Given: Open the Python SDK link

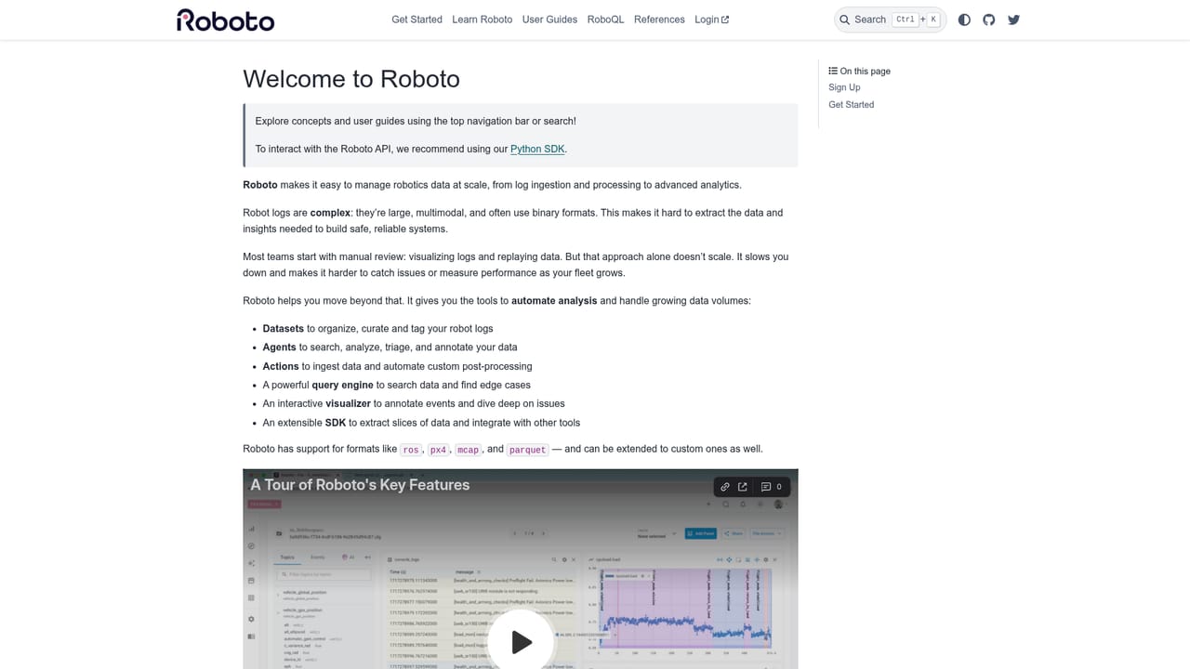Looking at the screenshot, I should (x=537, y=149).
